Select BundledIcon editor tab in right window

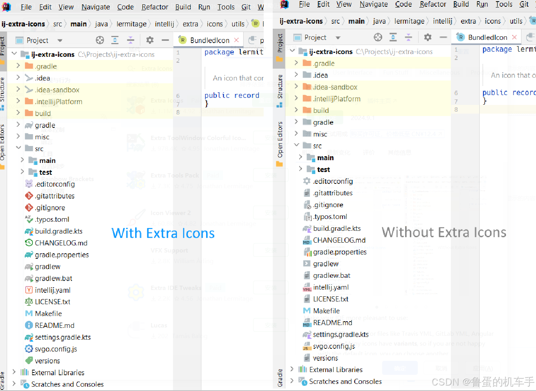click(x=487, y=37)
